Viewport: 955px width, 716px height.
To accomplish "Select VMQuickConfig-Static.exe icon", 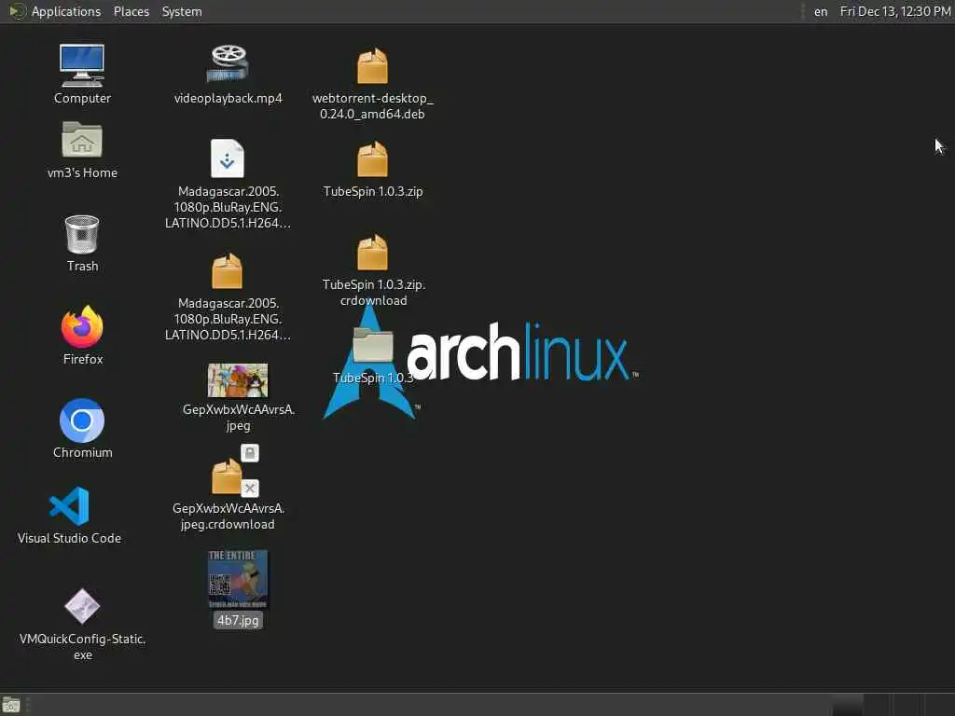I will click(x=82, y=606).
